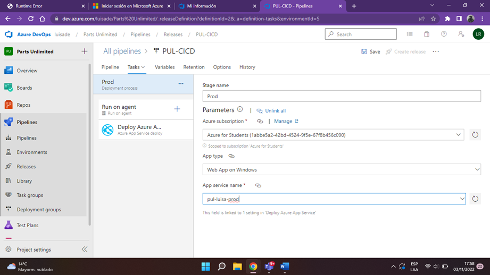Select the Prod deployment process stage

point(143,84)
